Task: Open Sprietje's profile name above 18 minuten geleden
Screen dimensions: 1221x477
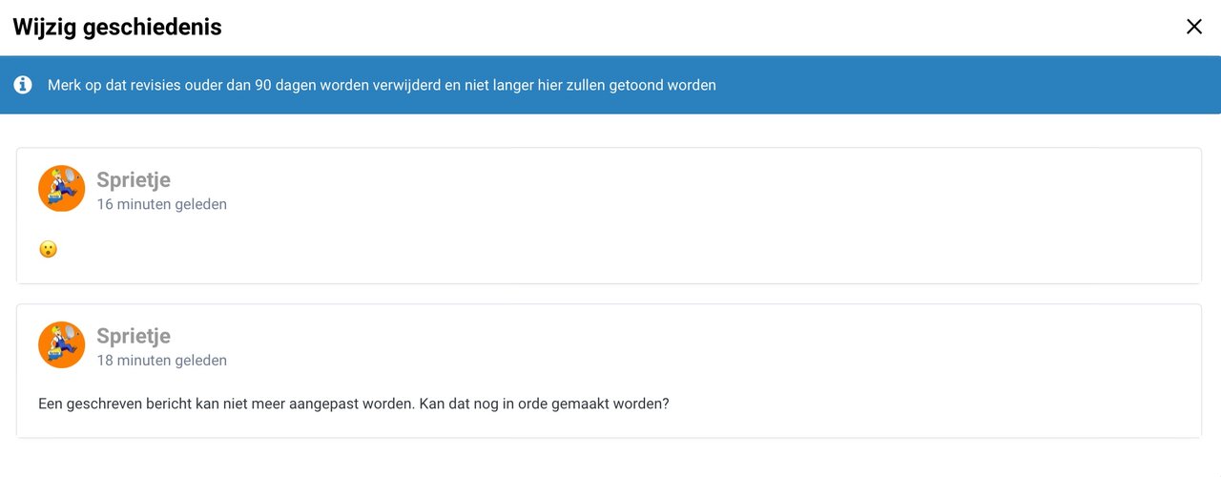Action: pos(134,336)
